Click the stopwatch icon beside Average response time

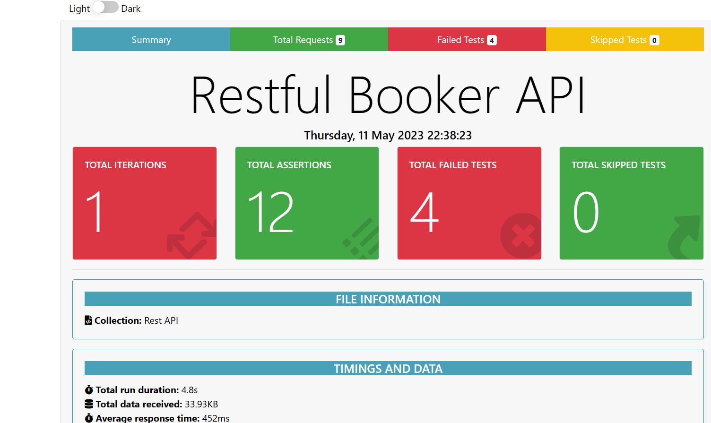88,418
